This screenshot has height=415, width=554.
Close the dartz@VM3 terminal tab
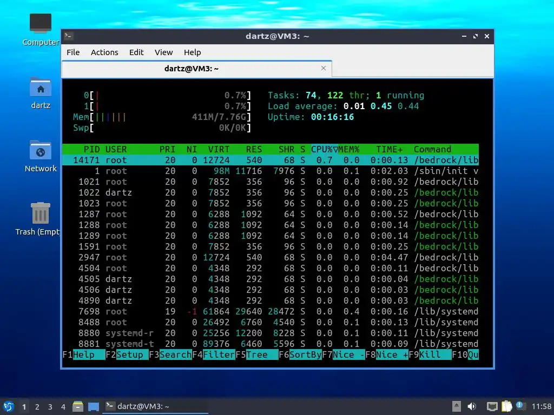coord(324,68)
